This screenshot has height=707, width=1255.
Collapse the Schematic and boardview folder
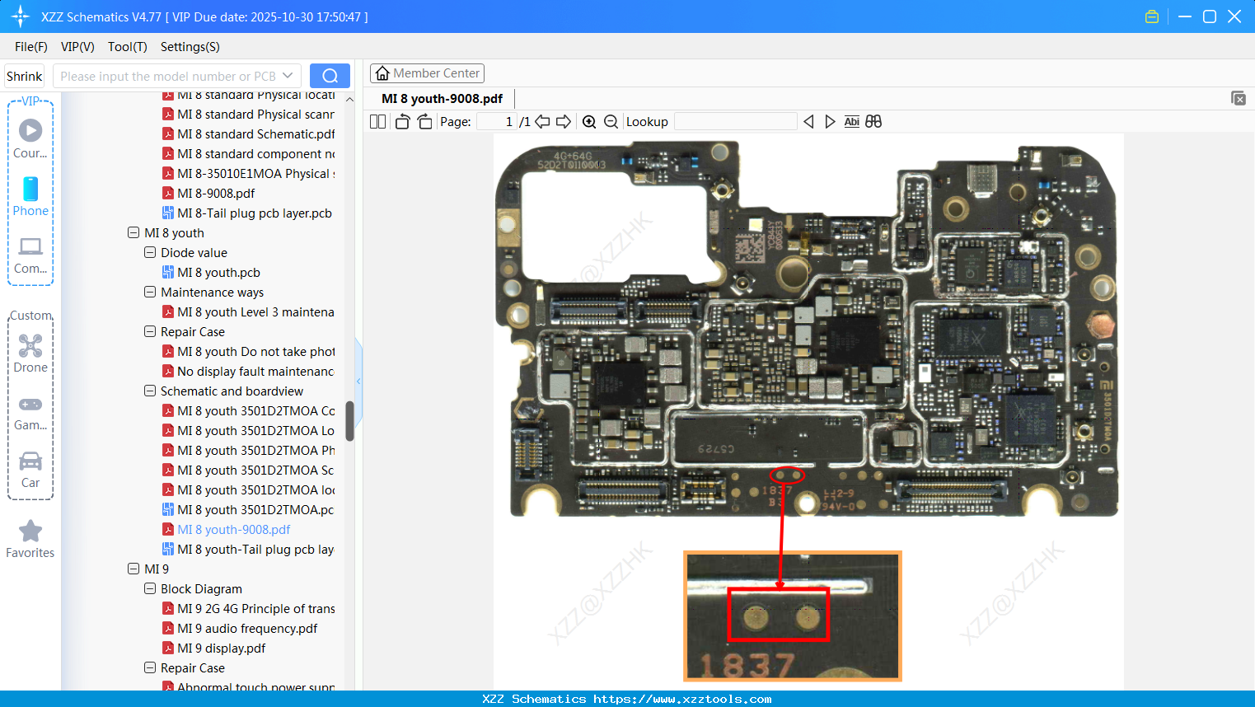pyautogui.click(x=150, y=391)
